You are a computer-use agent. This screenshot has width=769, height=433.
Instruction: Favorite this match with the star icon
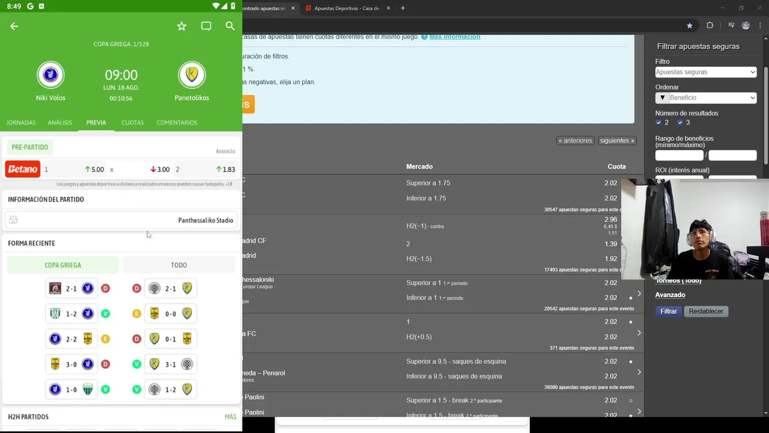(x=181, y=26)
